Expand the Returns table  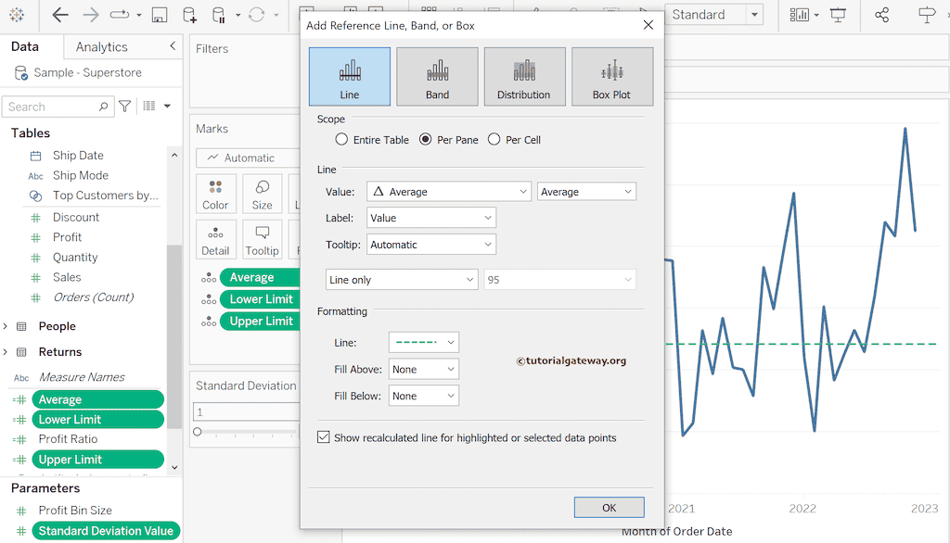(x=6, y=352)
